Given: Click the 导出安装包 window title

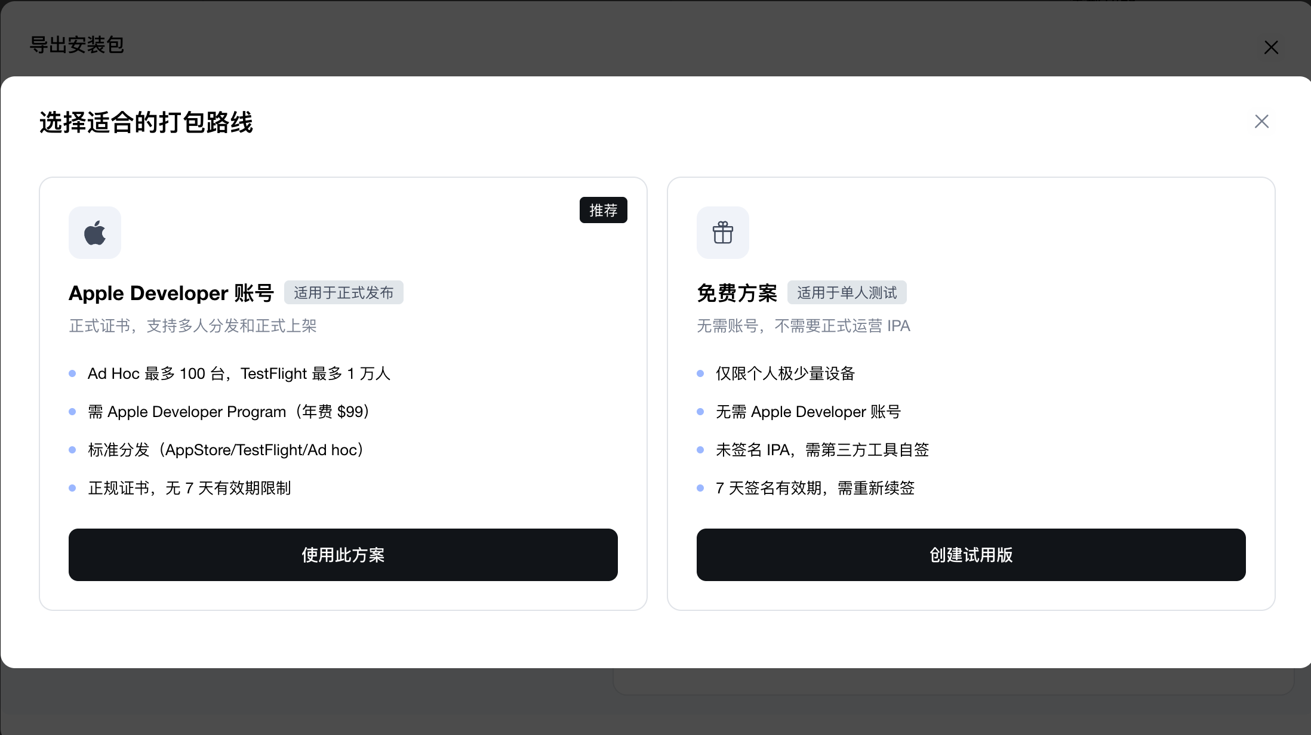Looking at the screenshot, I should point(77,45).
